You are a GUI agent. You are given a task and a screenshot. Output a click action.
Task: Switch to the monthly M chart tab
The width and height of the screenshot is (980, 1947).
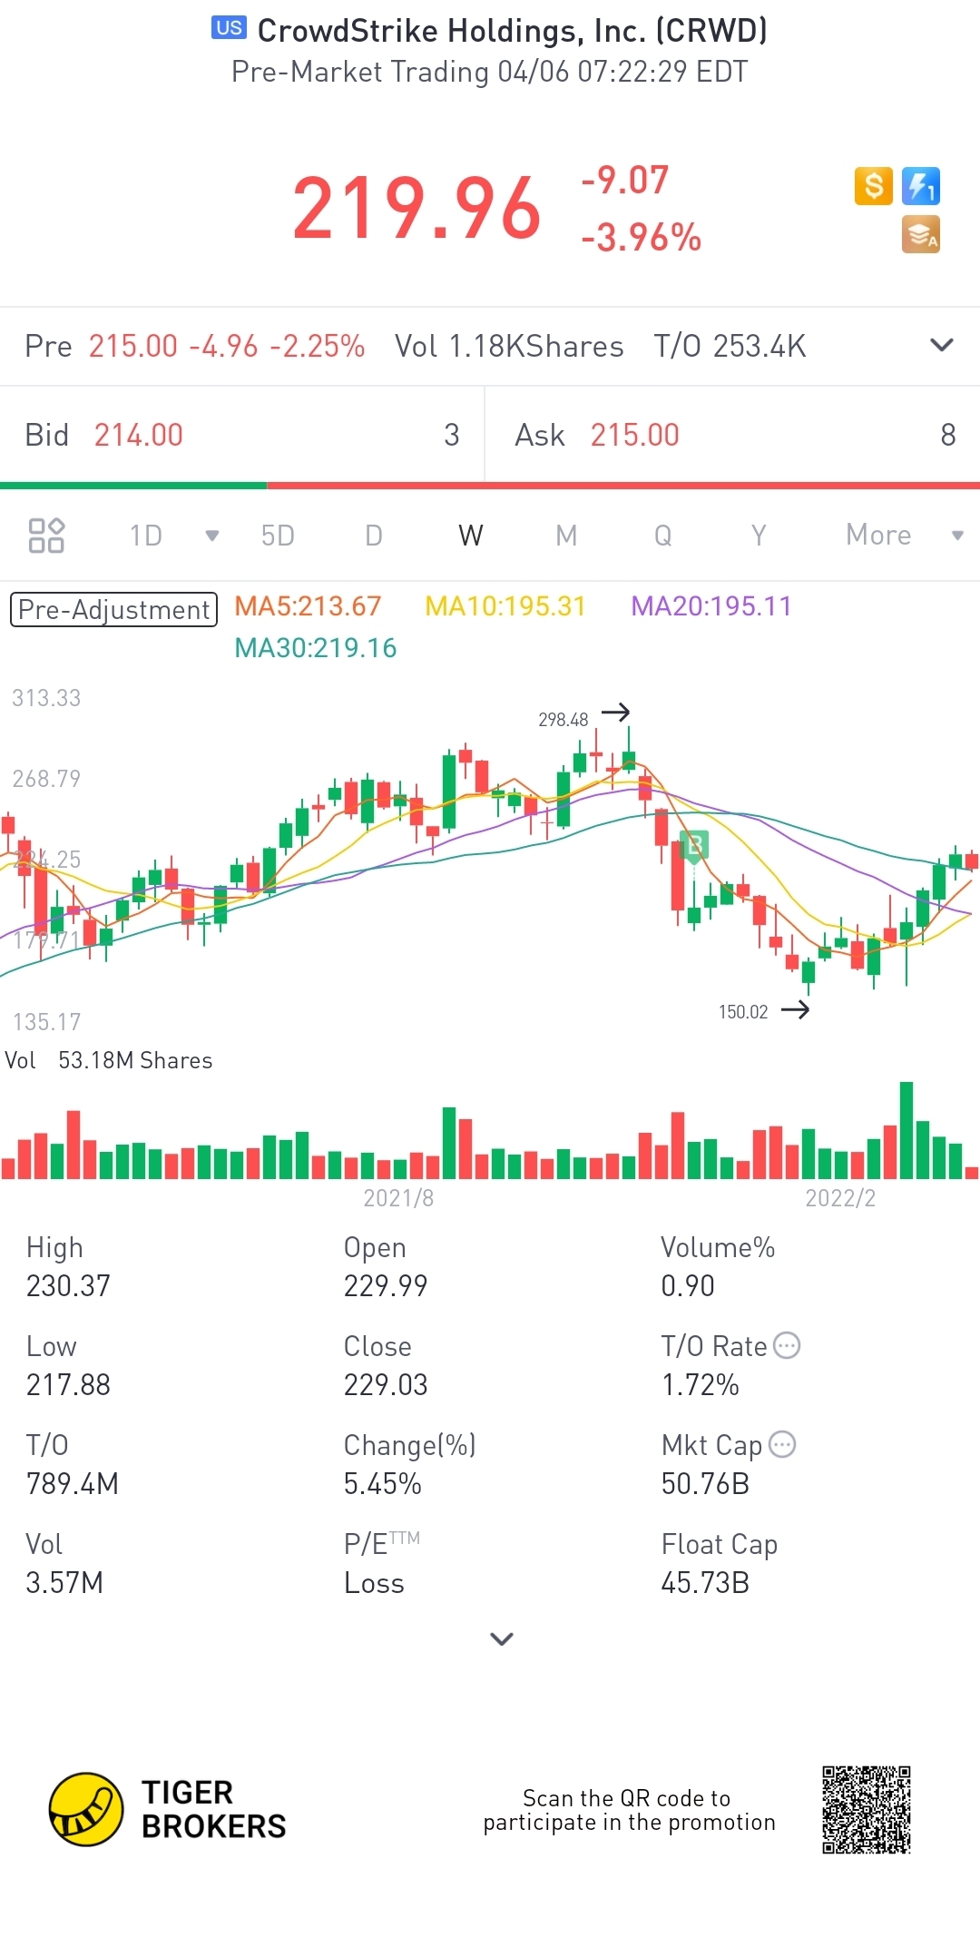[x=566, y=536]
